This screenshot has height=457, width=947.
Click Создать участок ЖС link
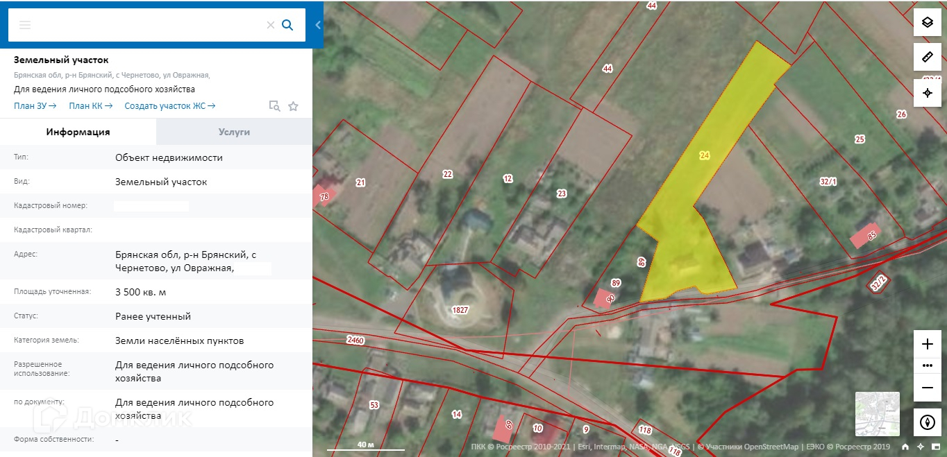pos(170,106)
